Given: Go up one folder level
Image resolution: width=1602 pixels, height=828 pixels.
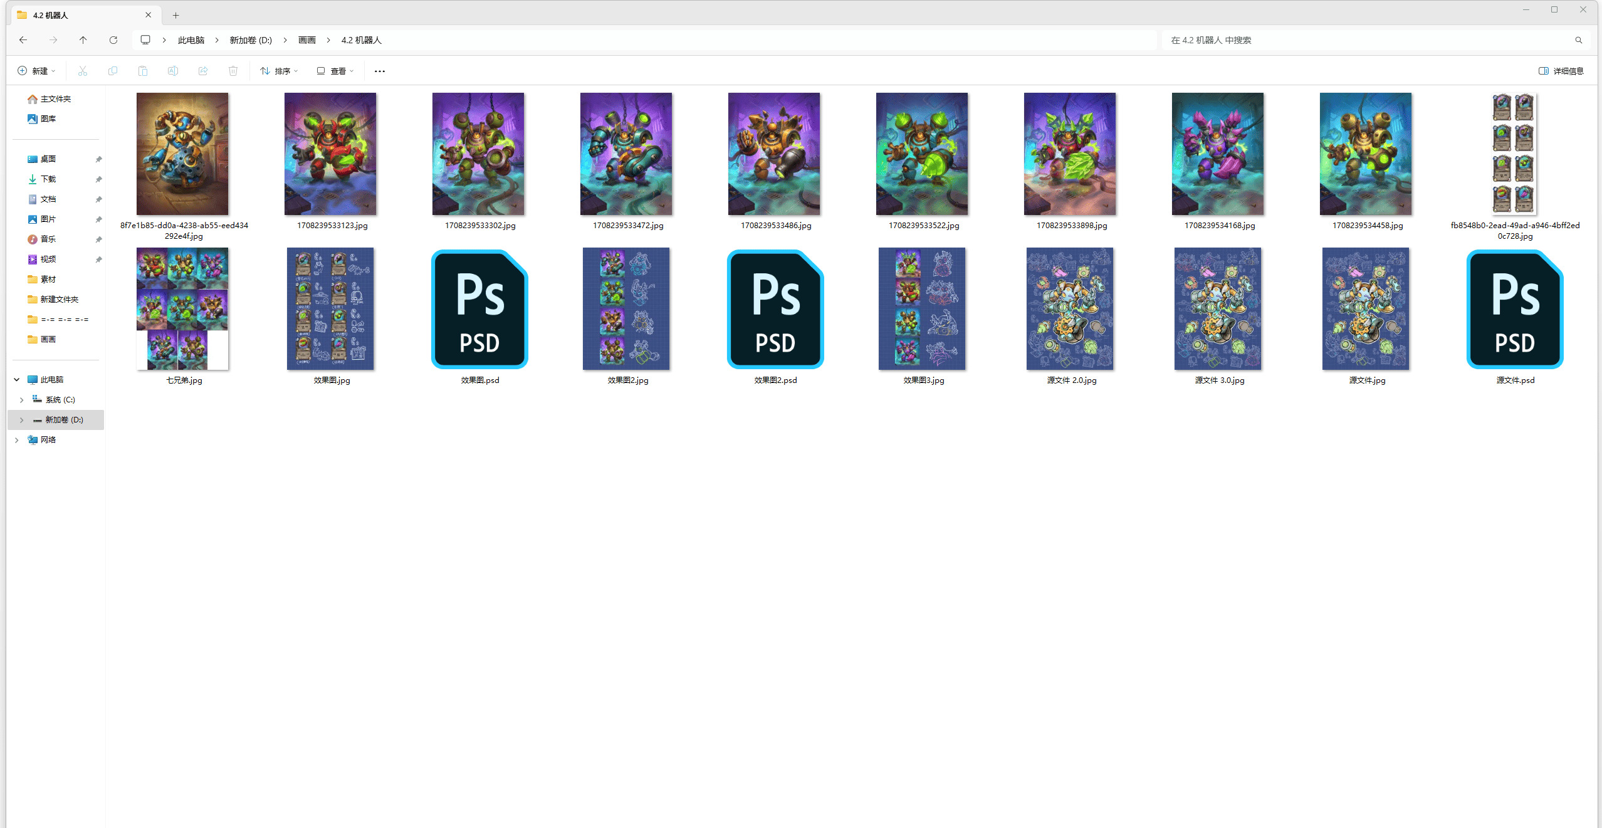Looking at the screenshot, I should coord(83,40).
